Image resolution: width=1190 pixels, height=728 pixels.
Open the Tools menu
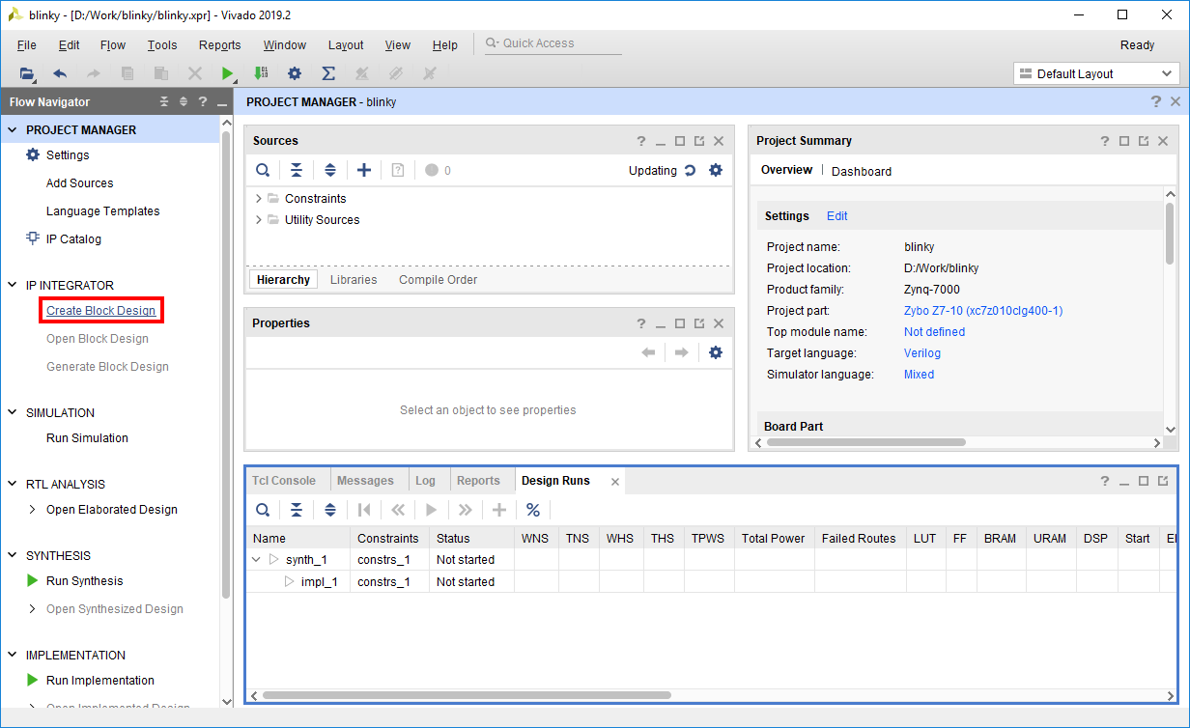pyautogui.click(x=162, y=45)
